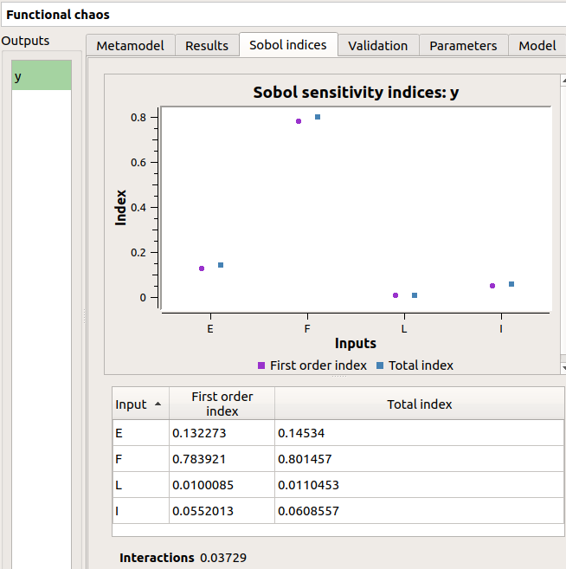Click the blue Total index legend marker
The height and width of the screenshot is (569, 566).
(380, 365)
